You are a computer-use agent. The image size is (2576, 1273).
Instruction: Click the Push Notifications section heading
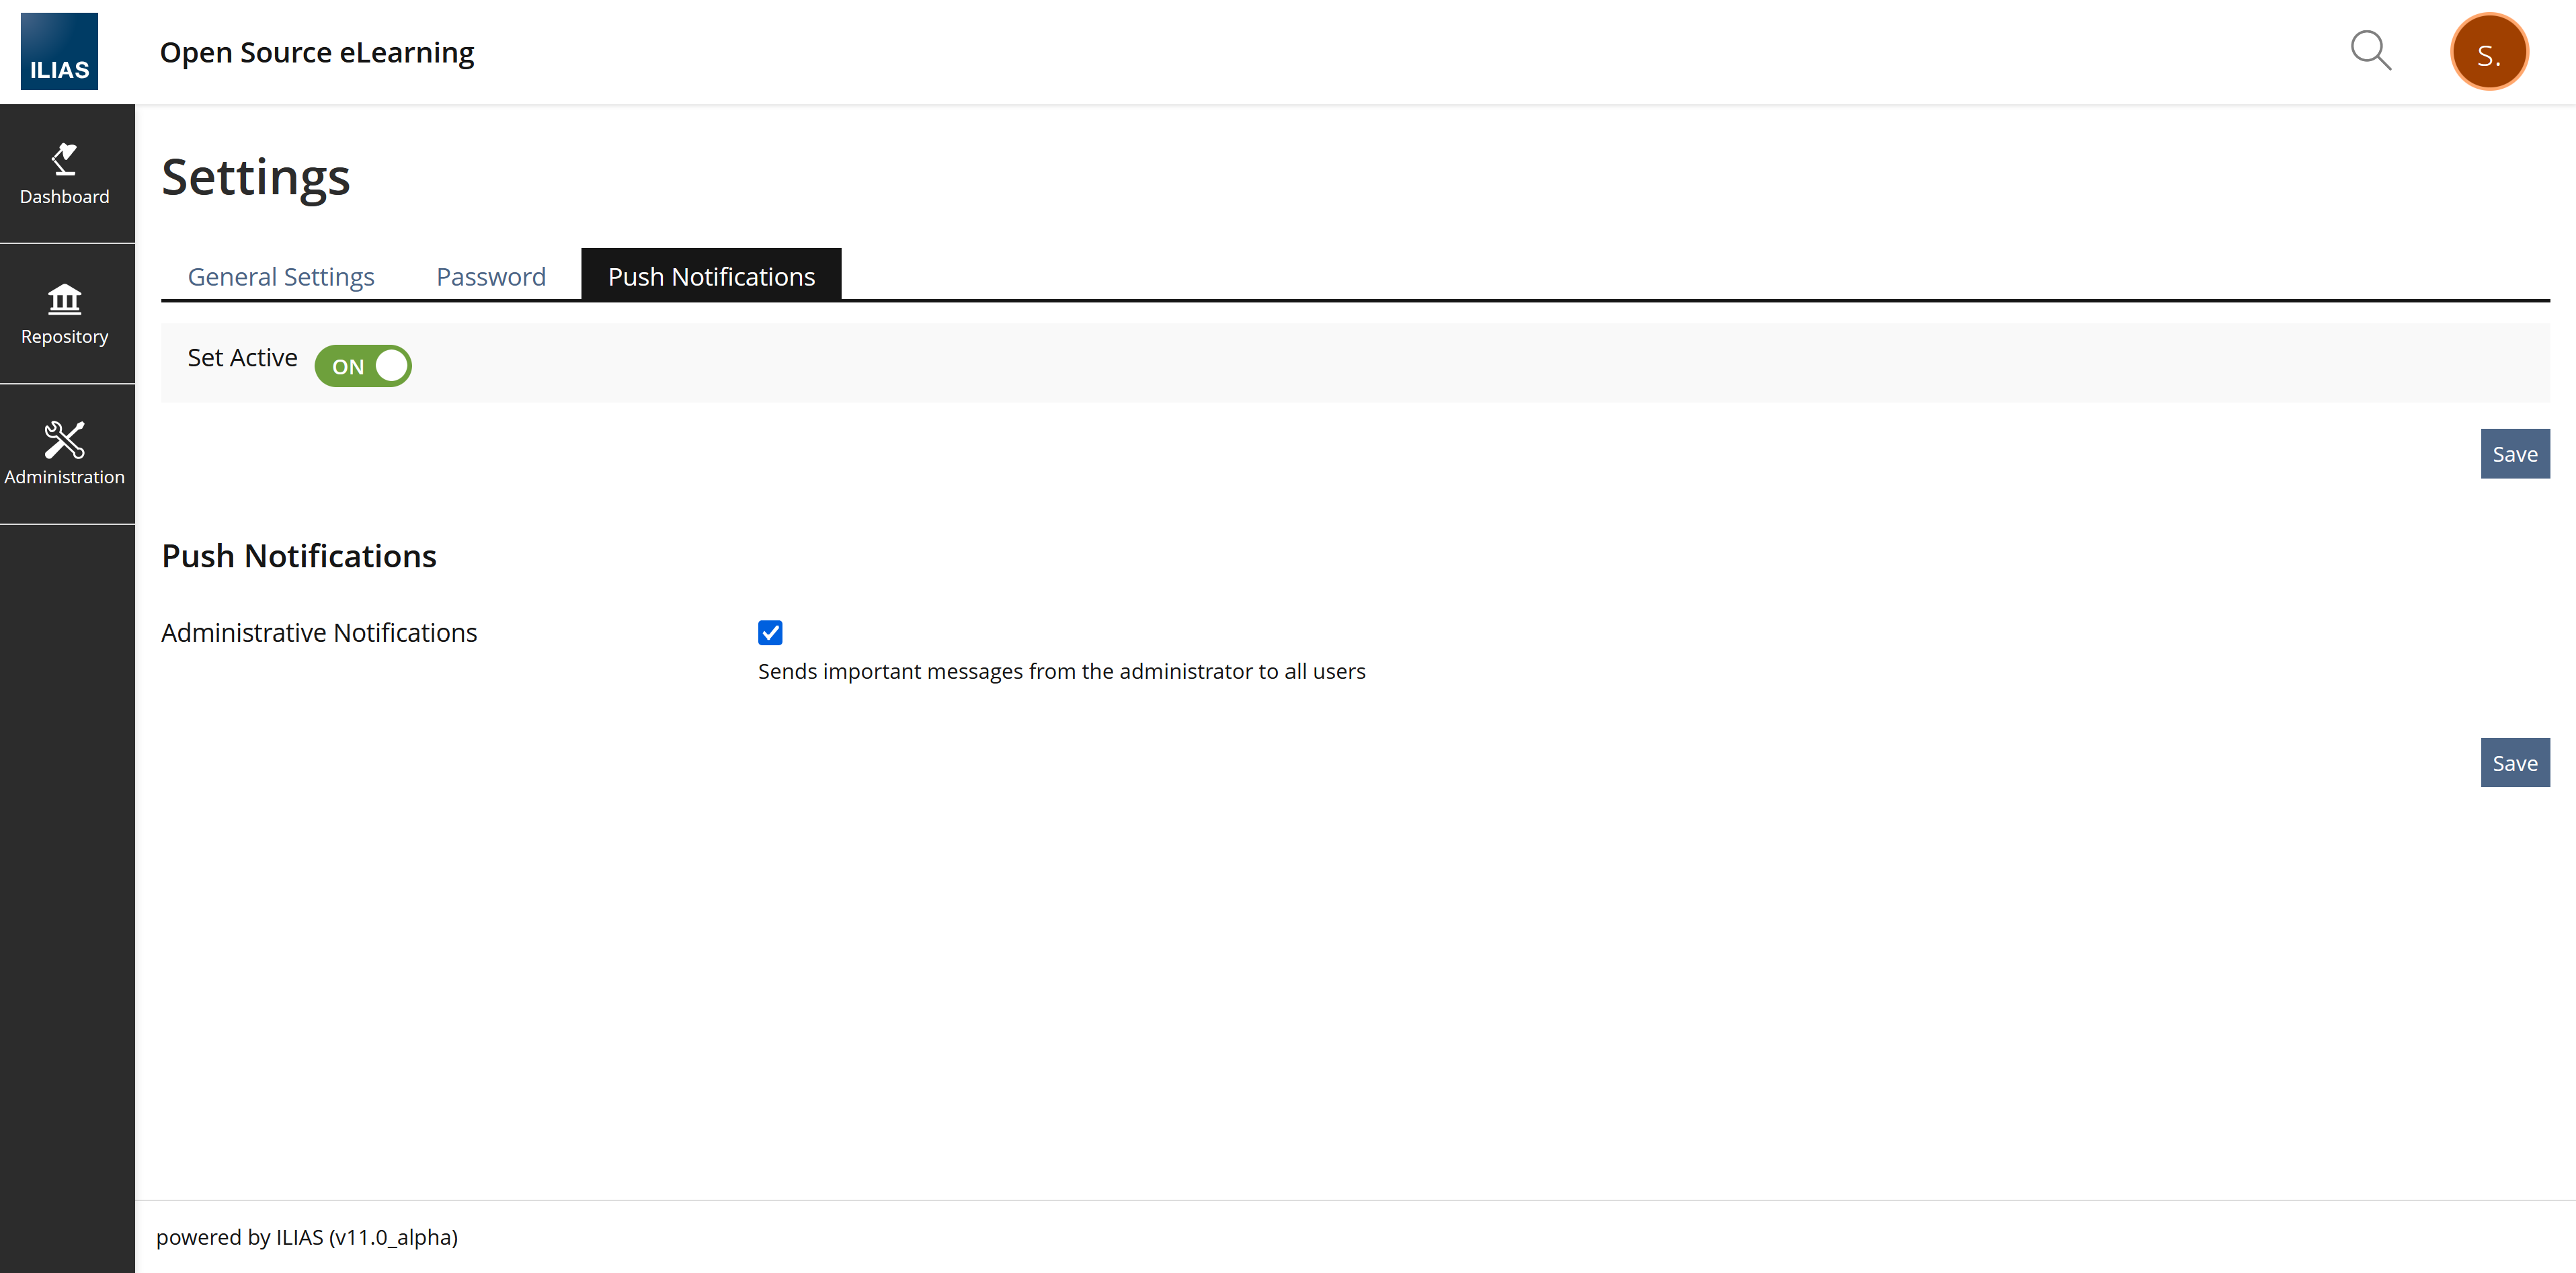point(299,556)
